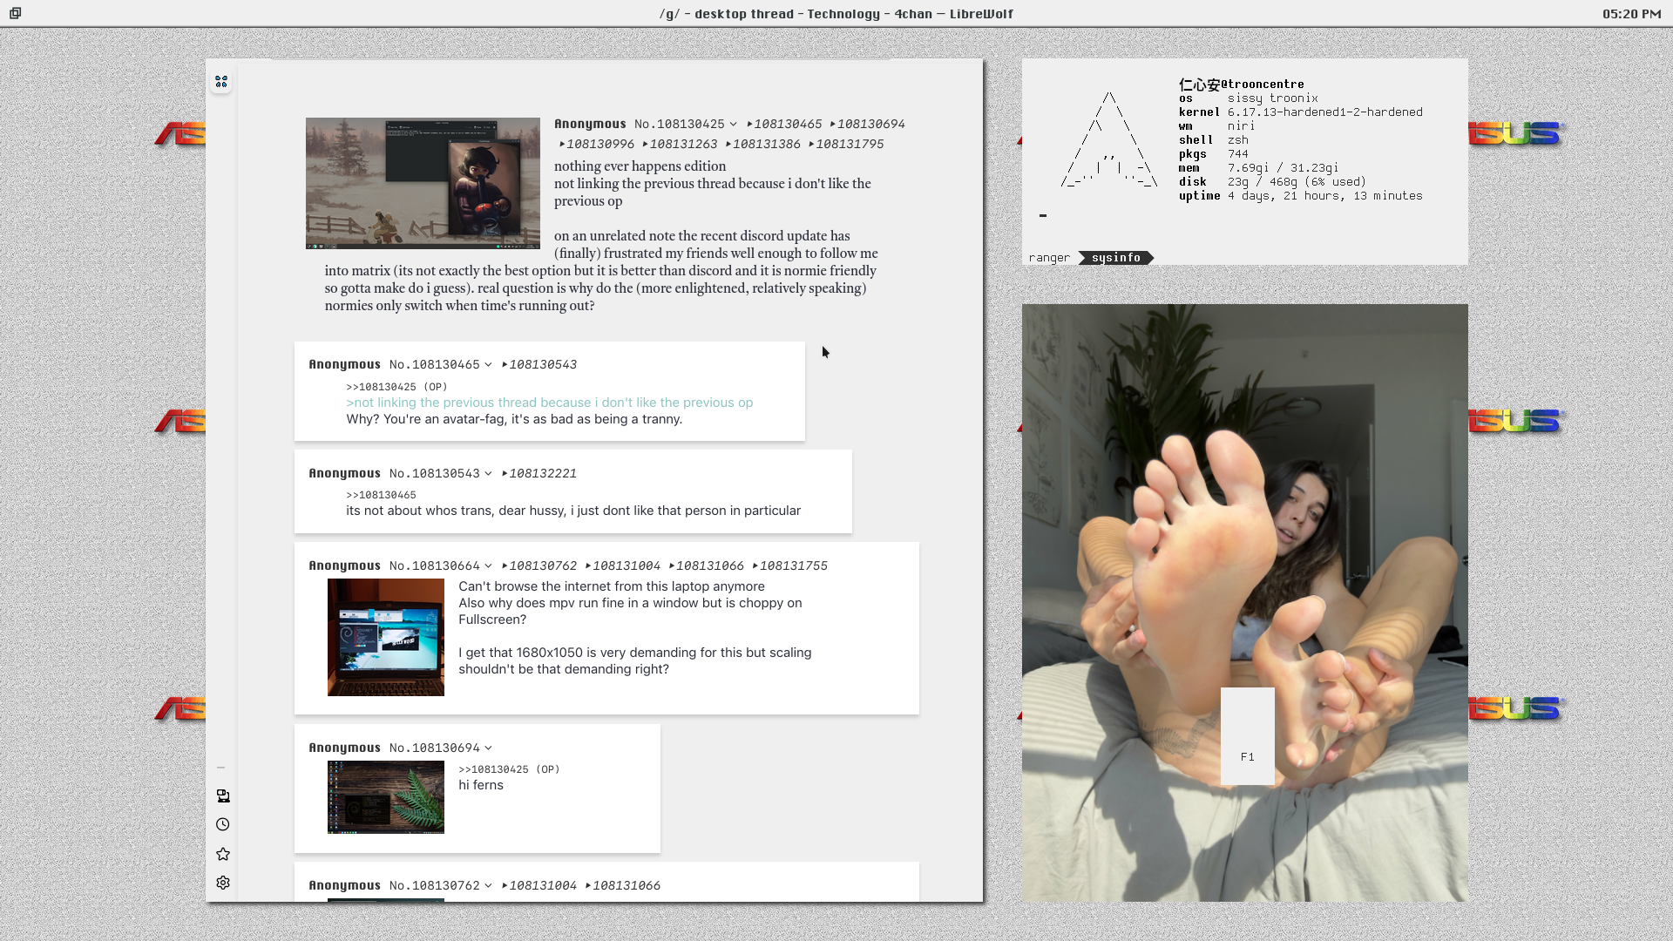Expand post menu arrow for No.108130465
1673x941 pixels.
click(488, 365)
